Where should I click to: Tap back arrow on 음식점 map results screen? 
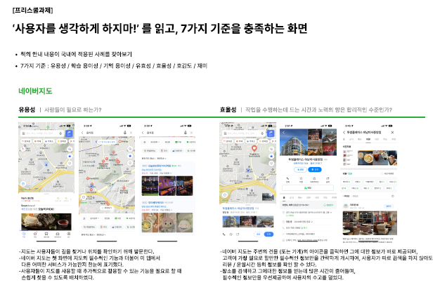point(82,133)
